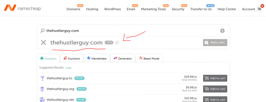This screenshot has height=102, width=266.
Task: Click the Namecheap logo
Action: (23, 8)
